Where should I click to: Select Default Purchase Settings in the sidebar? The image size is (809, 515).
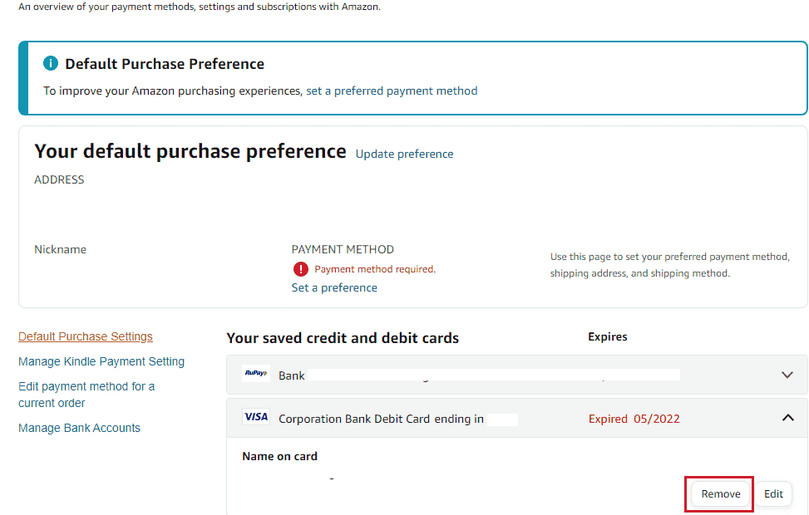tap(85, 336)
